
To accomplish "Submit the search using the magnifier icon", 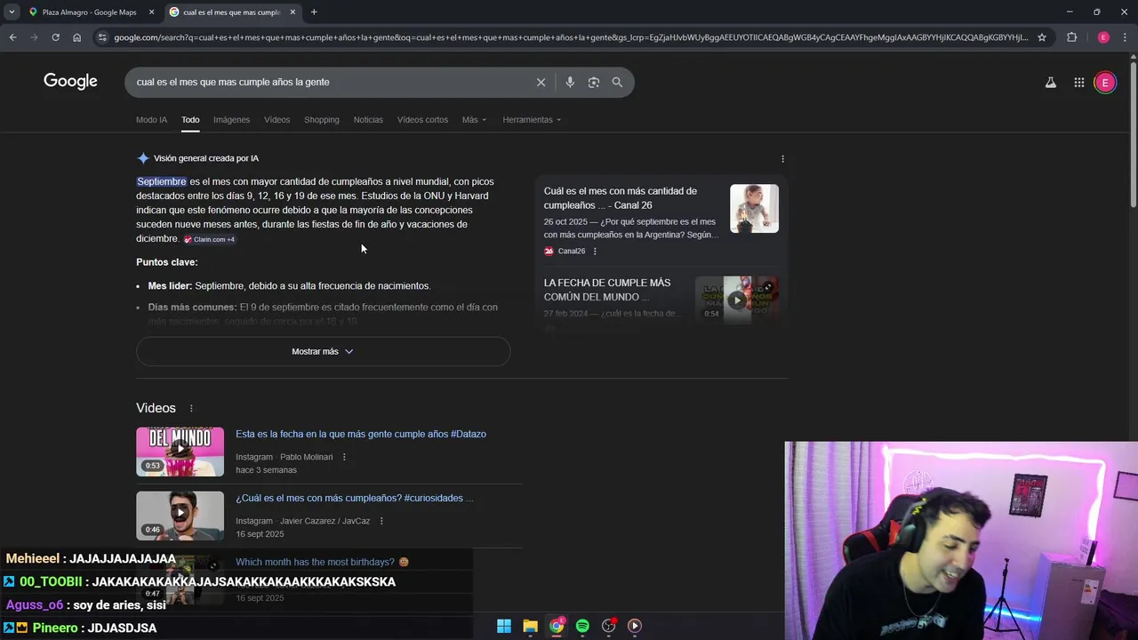I will (x=617, y=82).
